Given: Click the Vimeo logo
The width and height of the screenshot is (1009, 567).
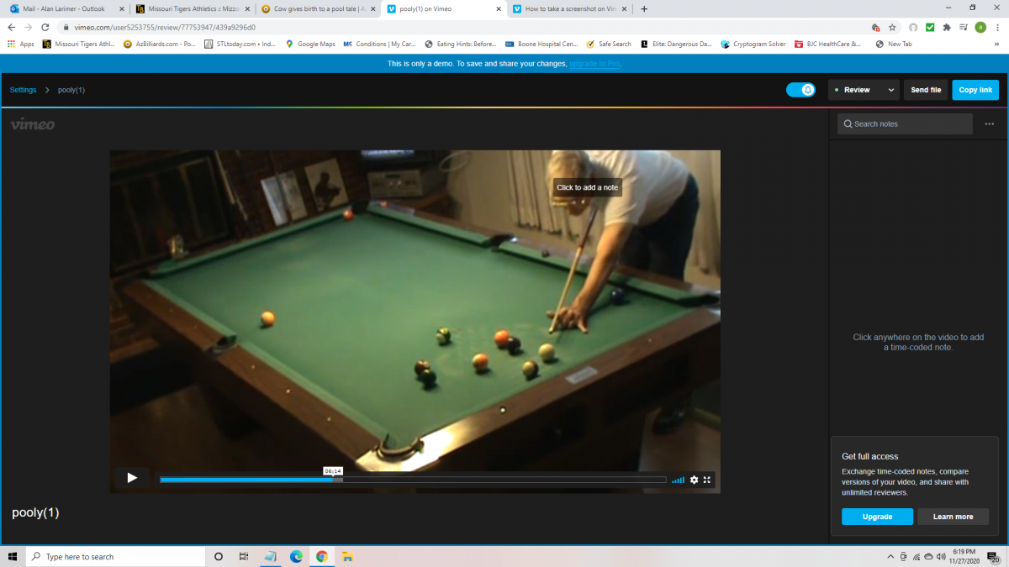Looking at the screenshot, I should (33, 124).
